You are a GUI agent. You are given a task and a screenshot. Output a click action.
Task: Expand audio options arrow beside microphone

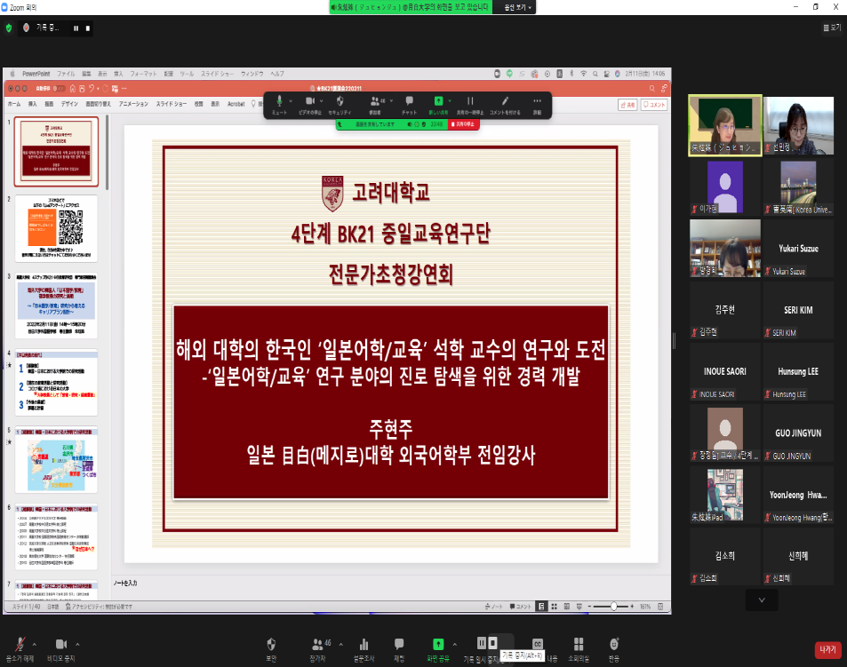click(x=35, y=643)
